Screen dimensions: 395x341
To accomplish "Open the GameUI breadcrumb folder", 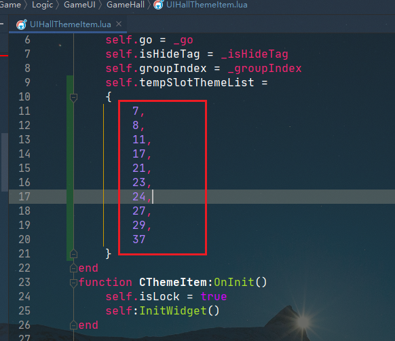I will point(79,5).
